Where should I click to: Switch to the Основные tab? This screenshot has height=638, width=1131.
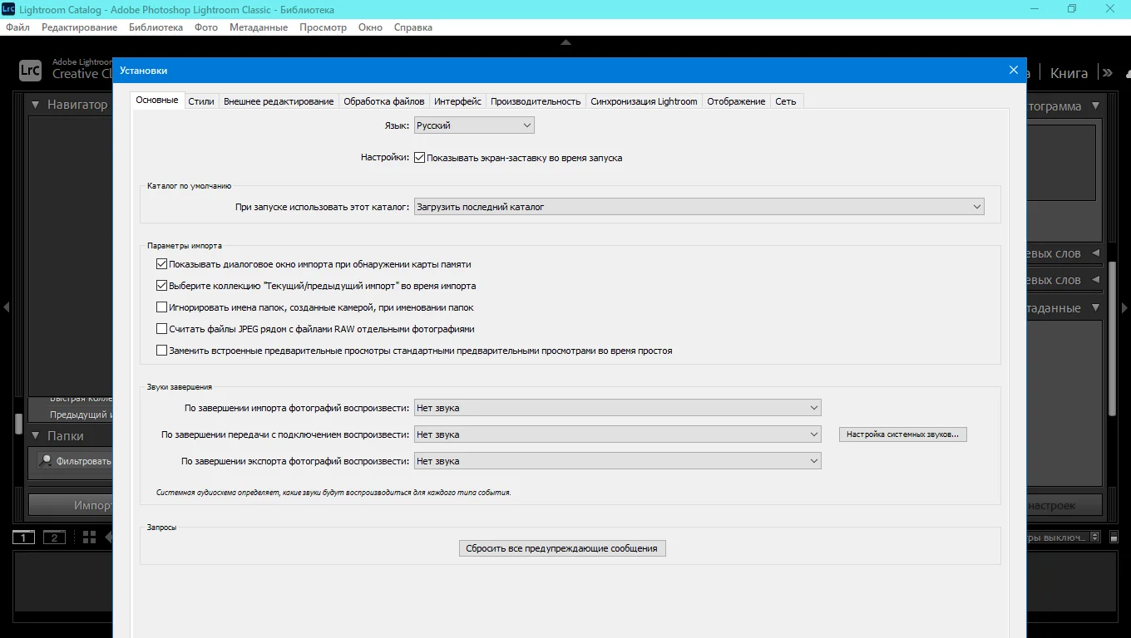157,101
